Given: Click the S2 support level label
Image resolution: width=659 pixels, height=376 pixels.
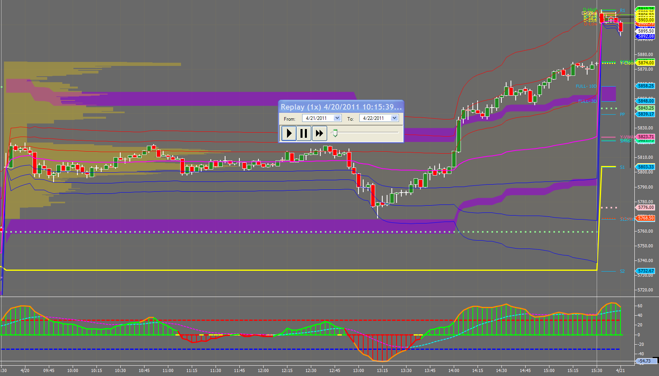Looking at the screenshot, I should [x=622, y=271].
